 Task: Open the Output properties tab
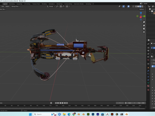pos(148,51)
